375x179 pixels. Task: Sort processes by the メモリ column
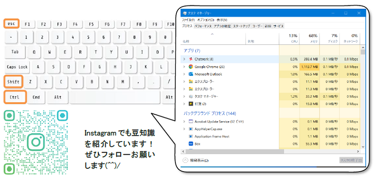pos(309,38)
